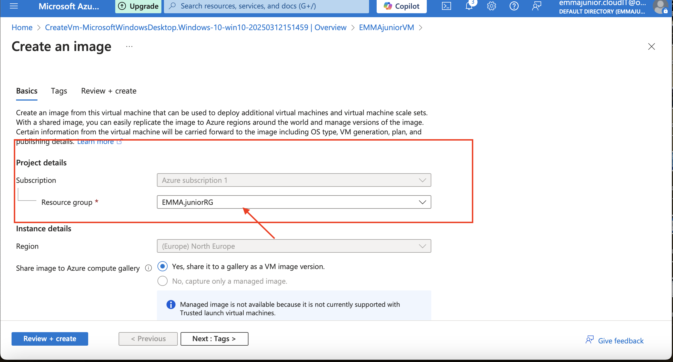Open the Subscription dropdown
Image resolution: width=673 pixels, height=362 pixels.
click(294, 180)
